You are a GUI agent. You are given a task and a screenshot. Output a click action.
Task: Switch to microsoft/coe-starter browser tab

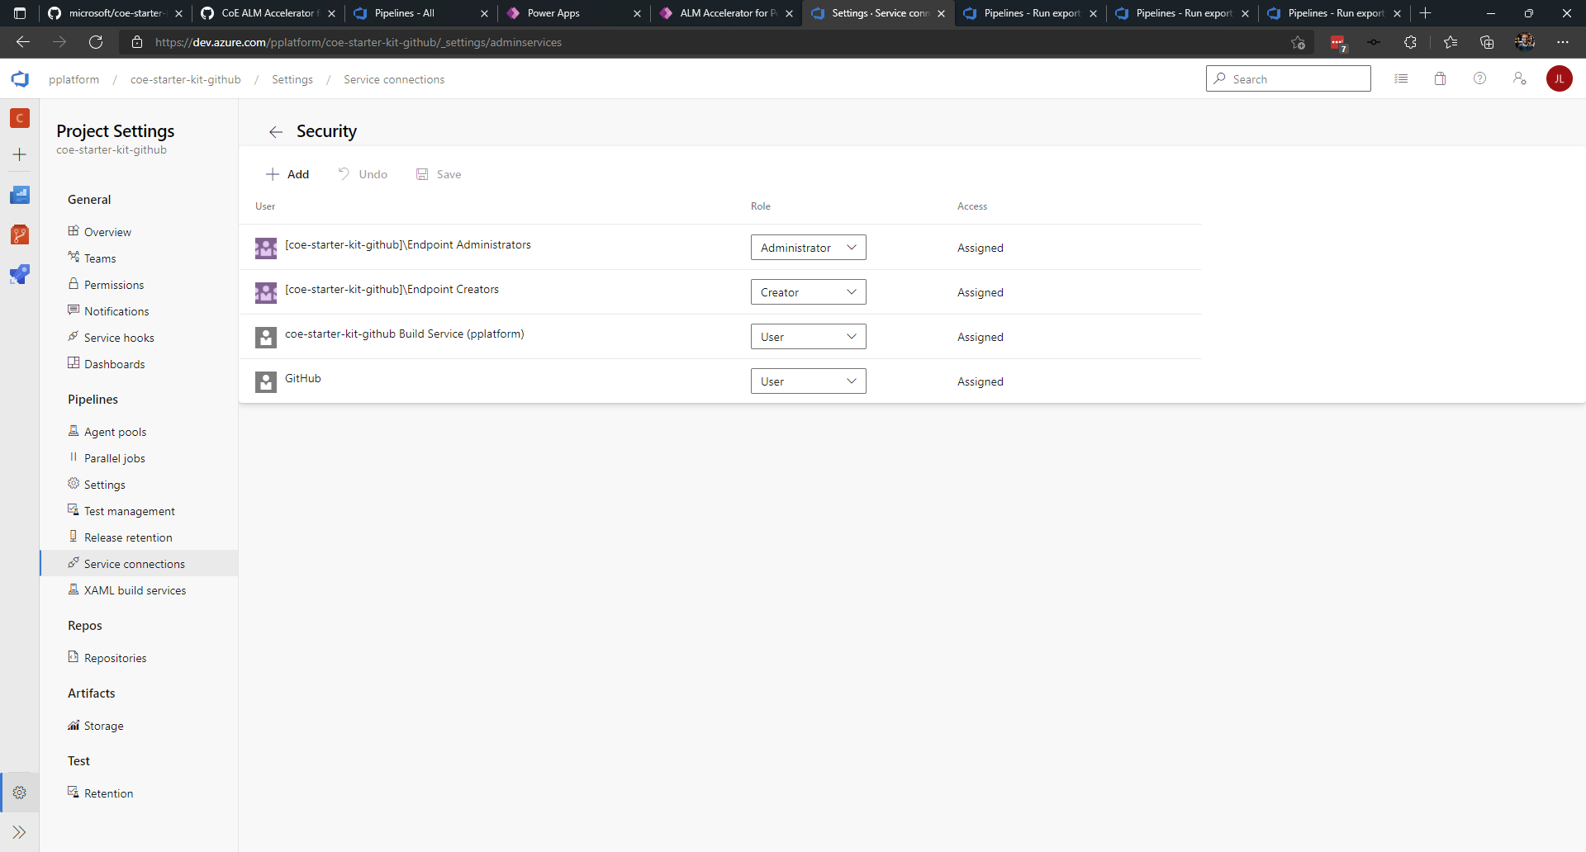click(x=114, y=13)
